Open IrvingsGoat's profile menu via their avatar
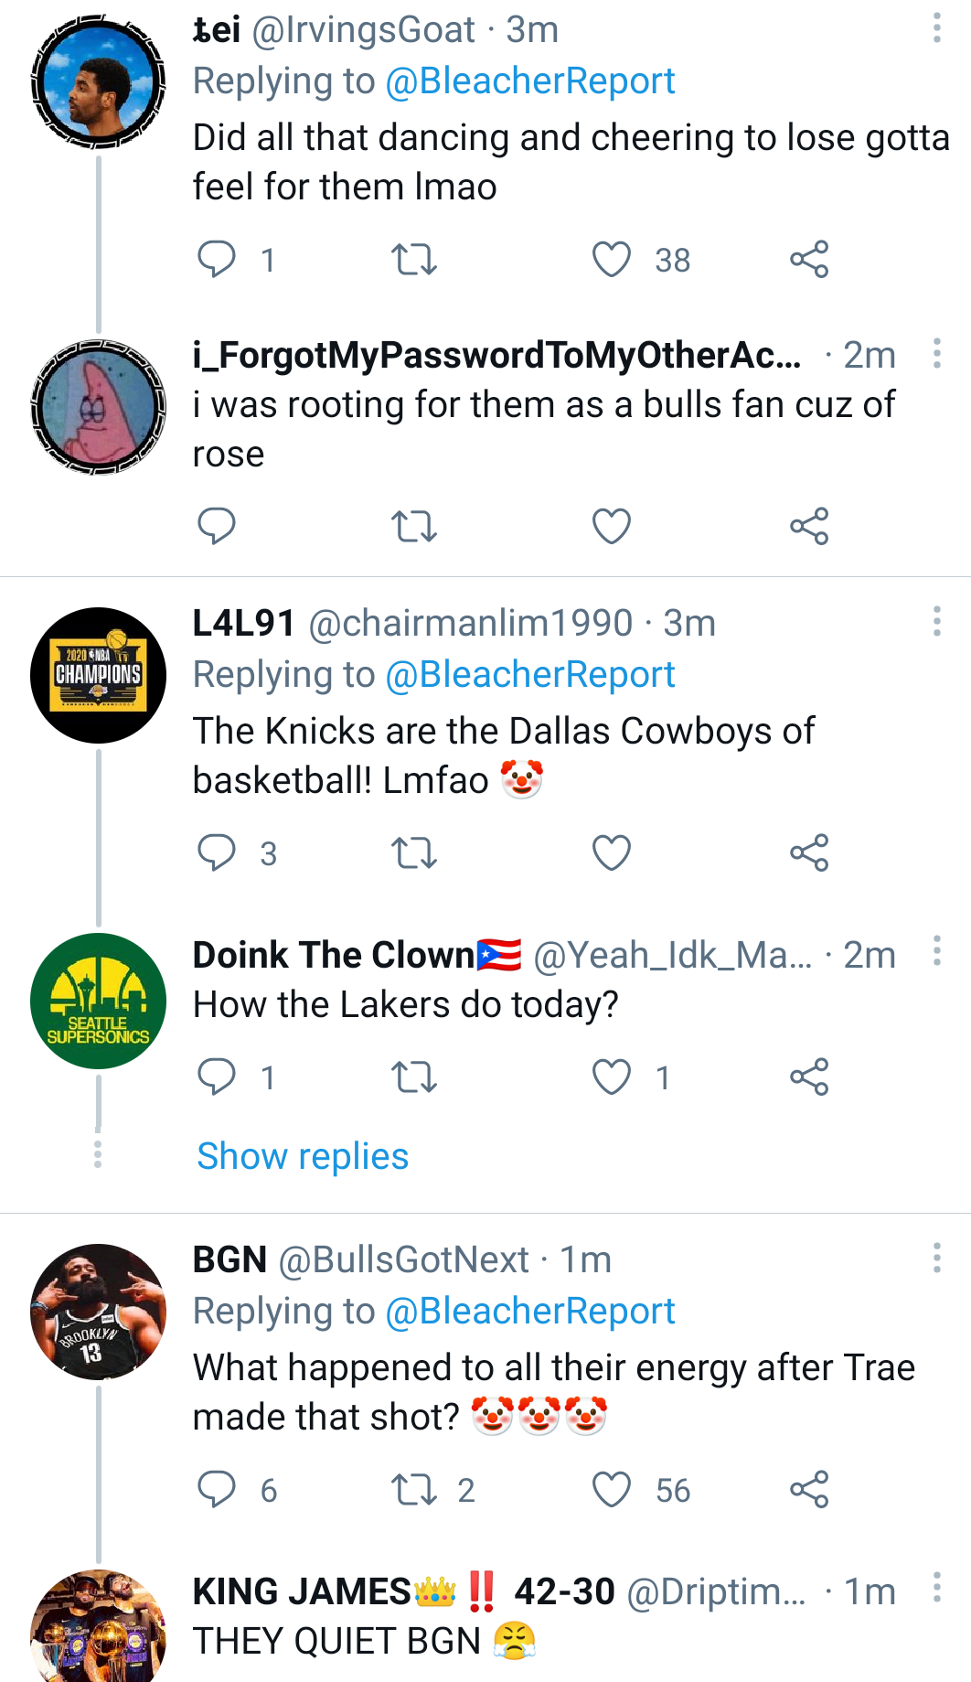Image resolution: width=971 pixels, height=1682 pixels. [97, 82]
